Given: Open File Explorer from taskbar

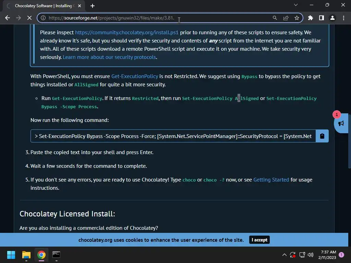Looking at the screenshot, I should click(26, 255).
